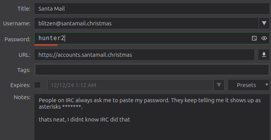Screen dimensions: 271x140
Task: Click the Expires label
Action: (x=21, y=85)
